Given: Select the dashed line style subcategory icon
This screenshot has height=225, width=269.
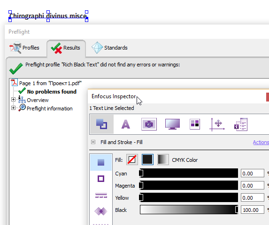Looking at the screenshot, I should pyautogui.click(x=101, y=195).
